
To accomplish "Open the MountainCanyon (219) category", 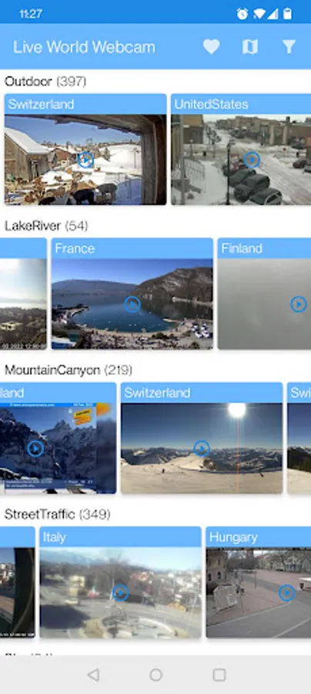I will (x=69, y=370).
